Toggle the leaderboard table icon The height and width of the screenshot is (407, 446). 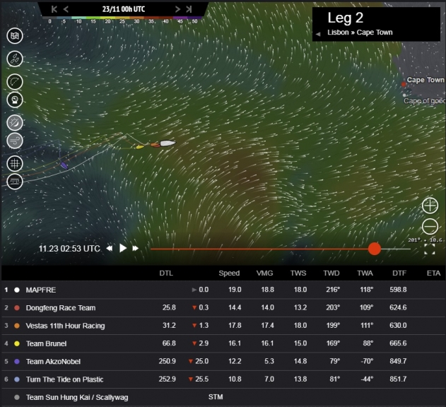tap(15, 181)
